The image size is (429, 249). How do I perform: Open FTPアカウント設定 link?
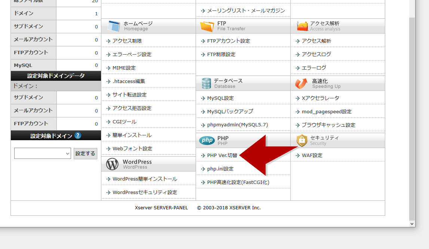229,41
